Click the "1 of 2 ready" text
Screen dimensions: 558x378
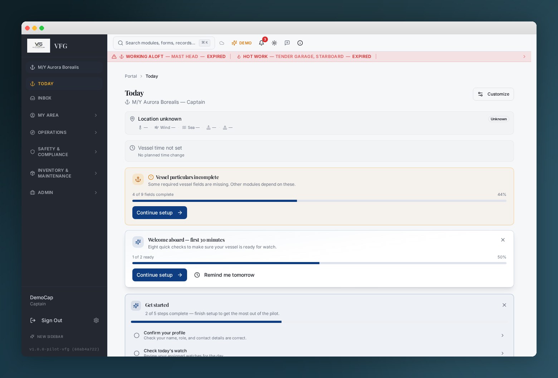143,257
